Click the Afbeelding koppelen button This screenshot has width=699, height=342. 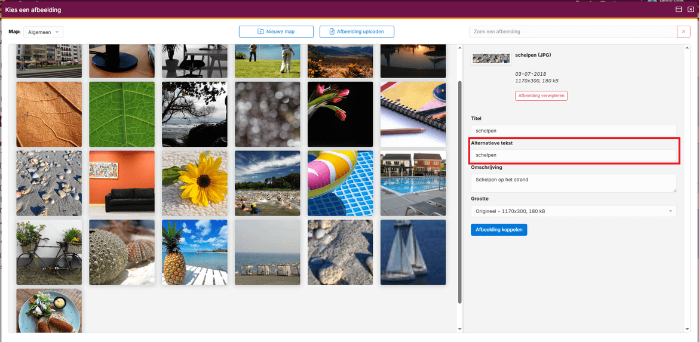point(499,230)
